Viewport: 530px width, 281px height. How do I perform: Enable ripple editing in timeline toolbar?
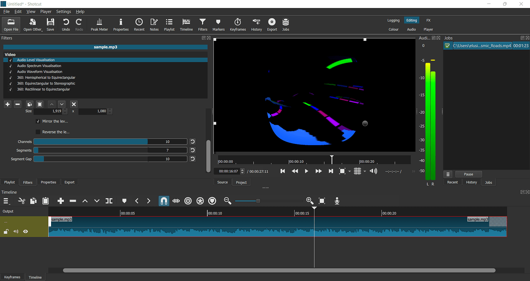pos(188,201)
